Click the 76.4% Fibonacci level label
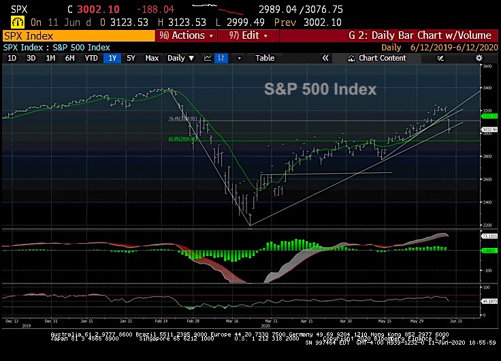The image size is (501, 361). pos(182,119)
